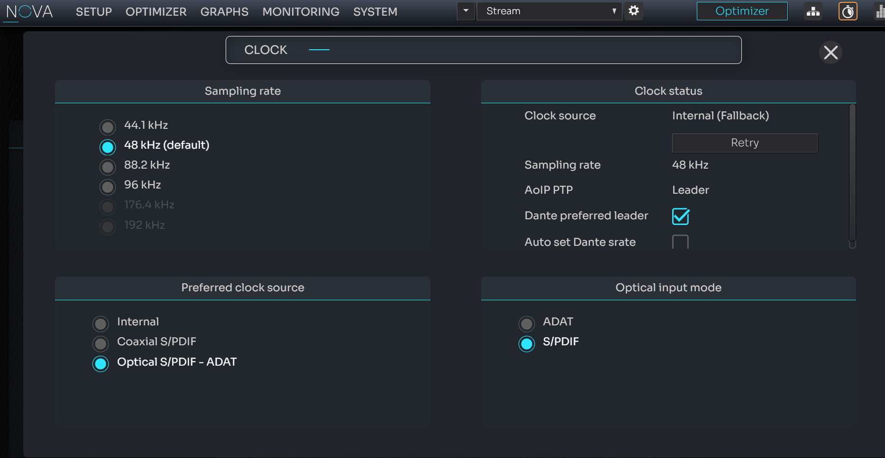Click the NOVA logo
Viewport: 885px width, 458px height.
(x=29, y=11)
